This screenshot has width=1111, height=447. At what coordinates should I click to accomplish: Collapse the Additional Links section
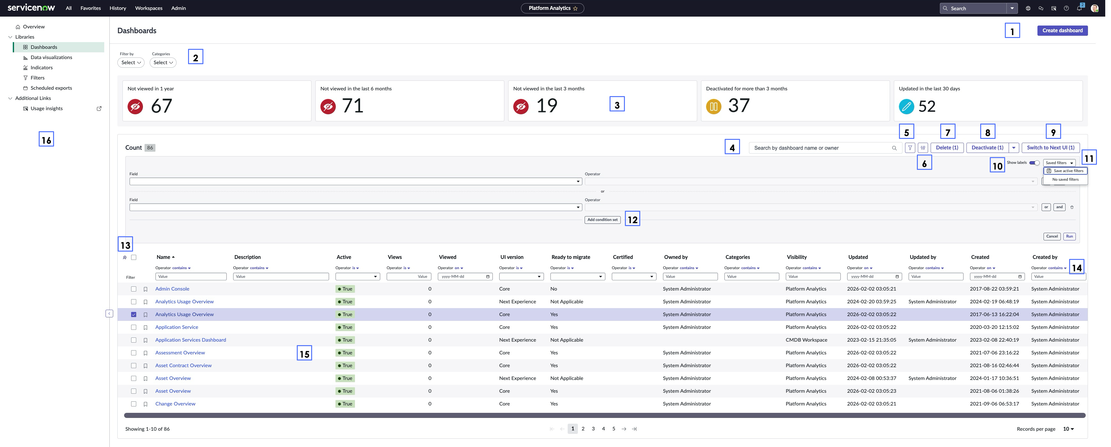(x=10, y=99)
